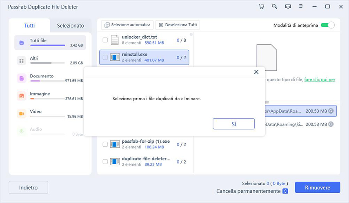This screenshot has height=203, width=349.
Task: Close the warning dialog with X
Action: coord(256,72)
